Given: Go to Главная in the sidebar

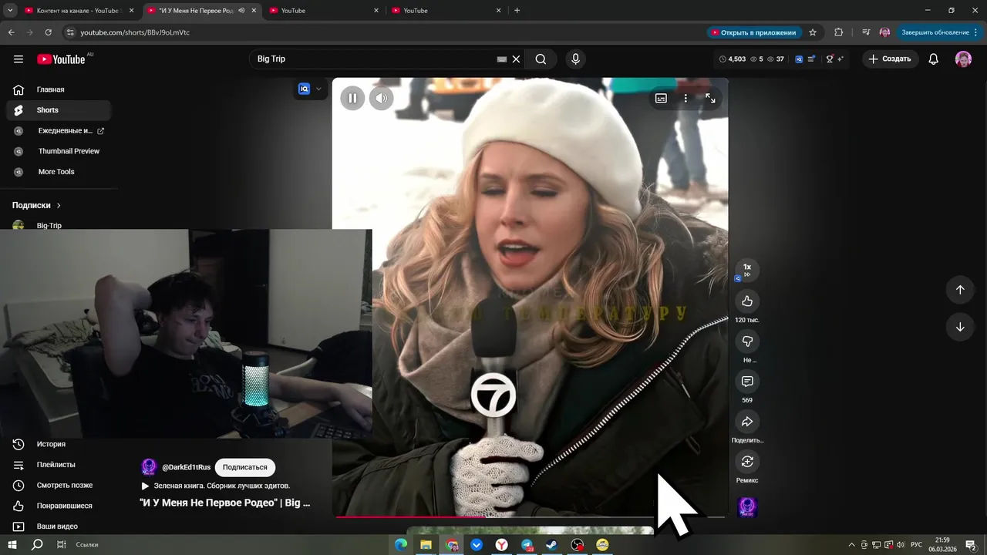Looking at the screenshot, I should 59,89.
